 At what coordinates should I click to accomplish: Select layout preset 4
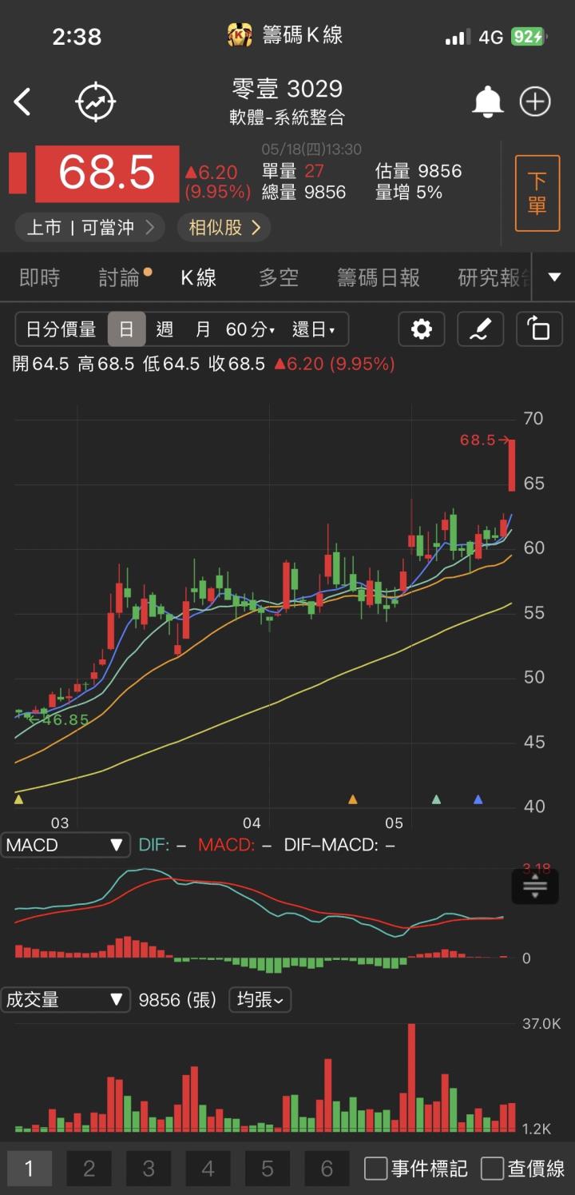click(x=208, y=1169)
